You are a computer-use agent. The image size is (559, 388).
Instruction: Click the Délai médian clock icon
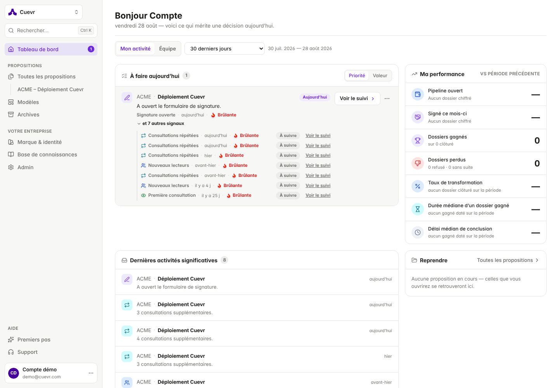[x=418, y=232]
